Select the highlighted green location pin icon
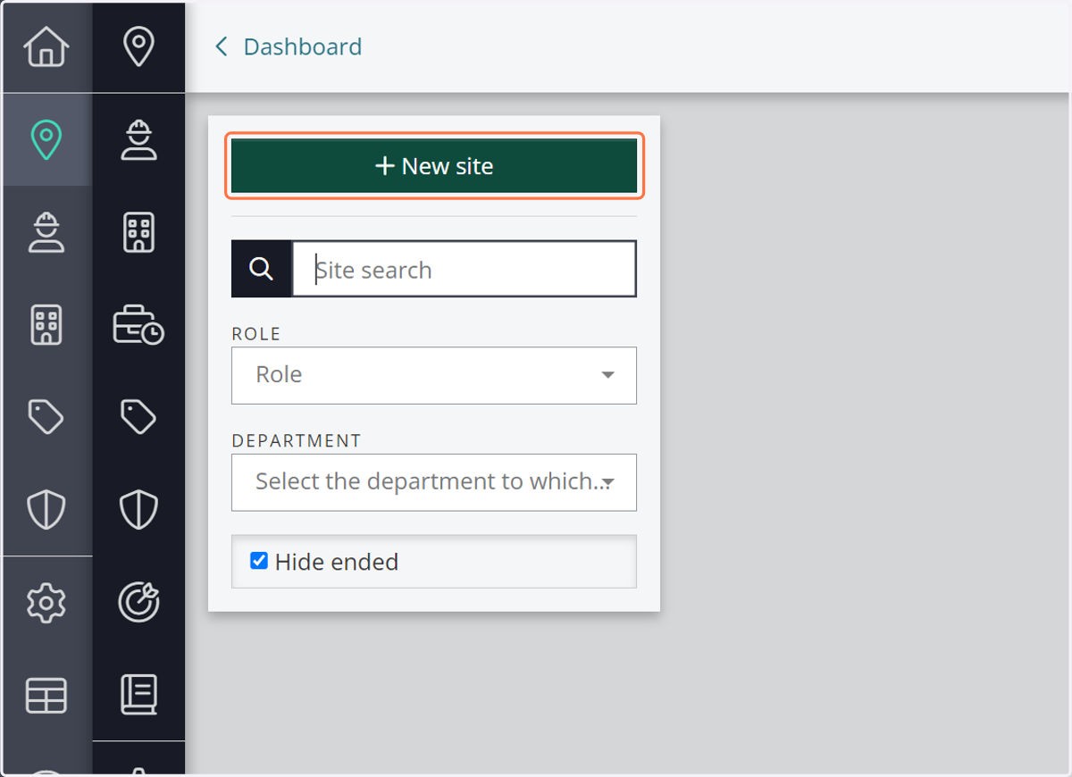Screen dimensions: 1072x777 [x=46, y=139]
